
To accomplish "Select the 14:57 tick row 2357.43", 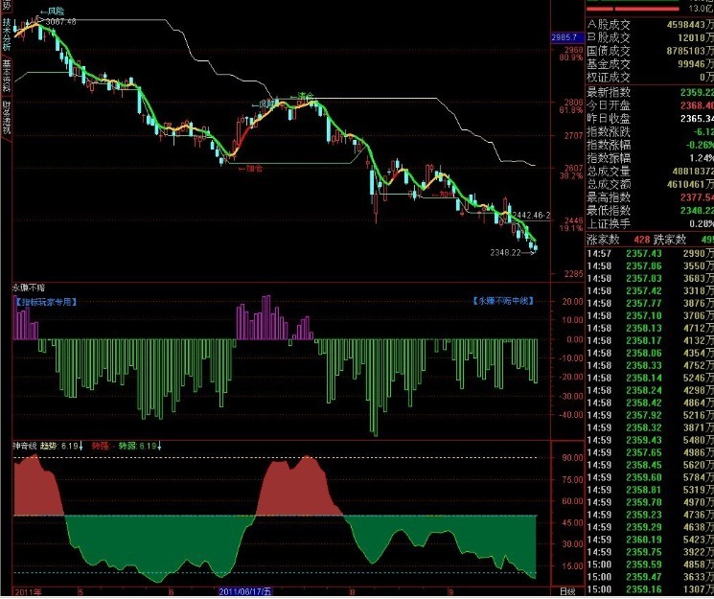I will [650, 254].
